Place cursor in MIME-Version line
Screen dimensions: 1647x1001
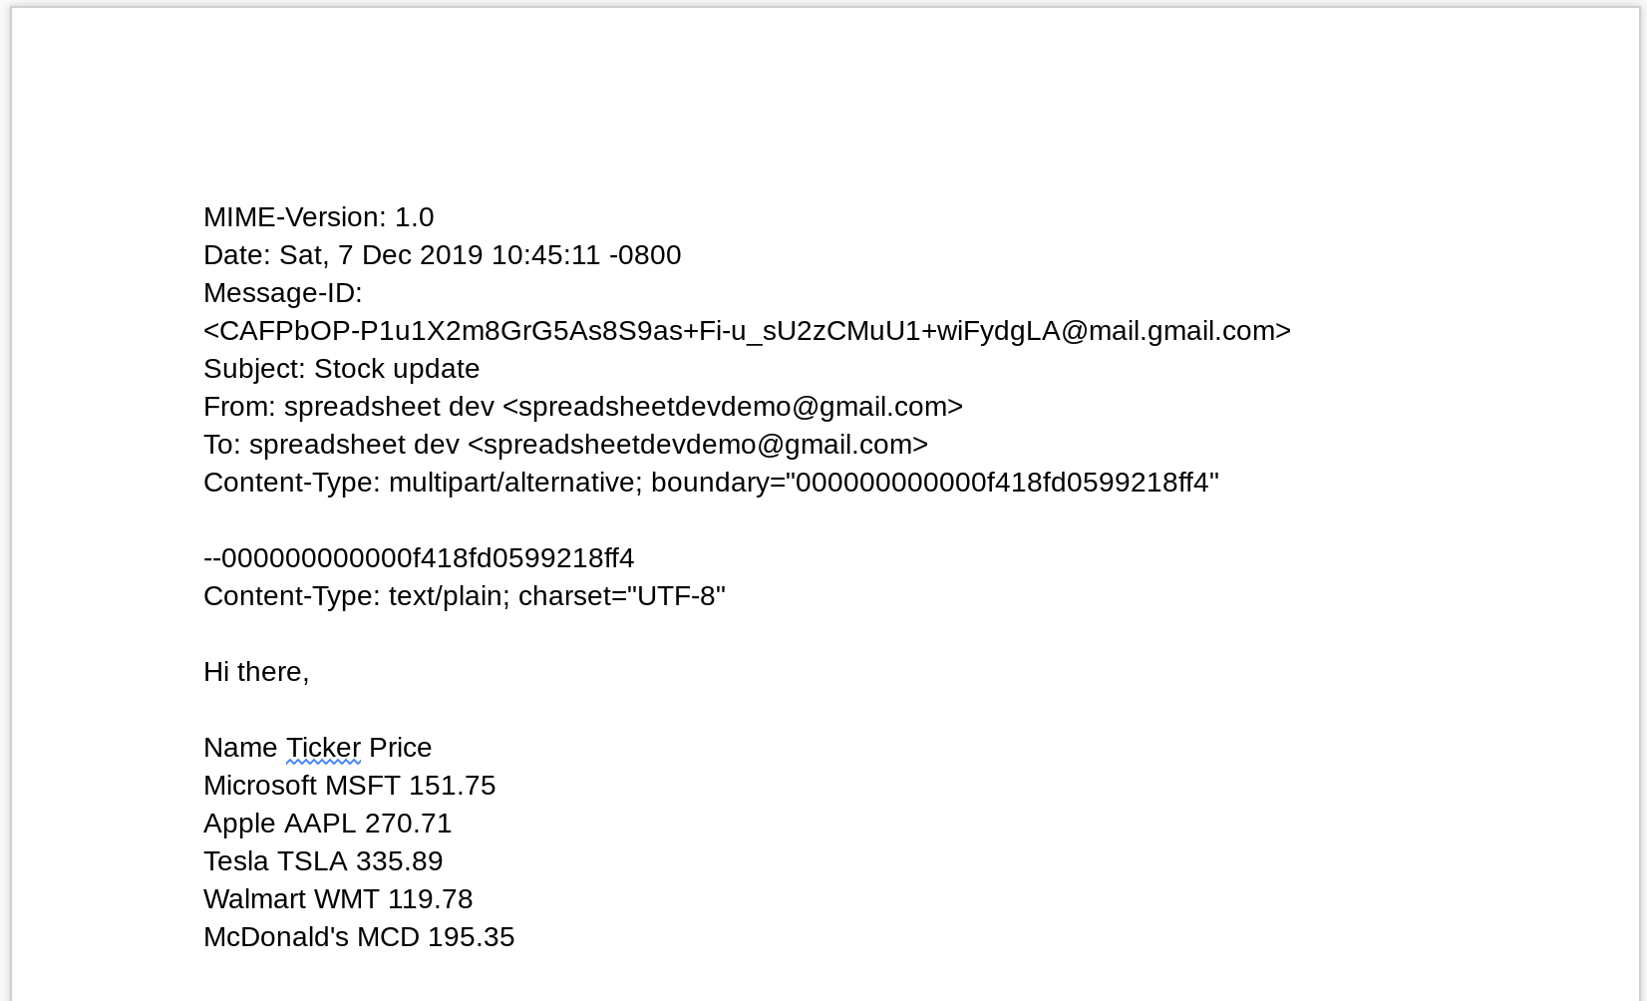coord(319,217)
